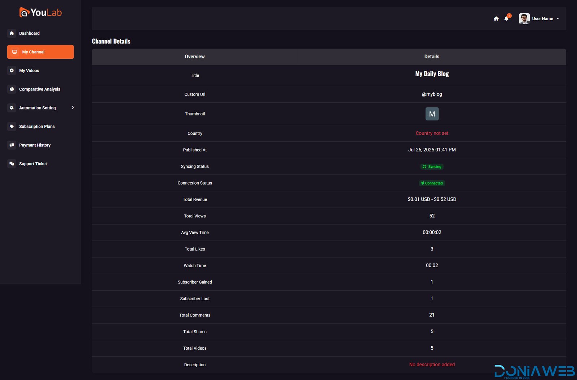Expand the Automation Setting chevron arrow
The width and height of the screenshot is (577, 380).
click(73, 108)
